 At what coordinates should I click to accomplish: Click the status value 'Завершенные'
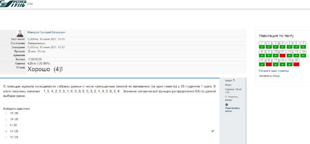click(x=36, y=43)
